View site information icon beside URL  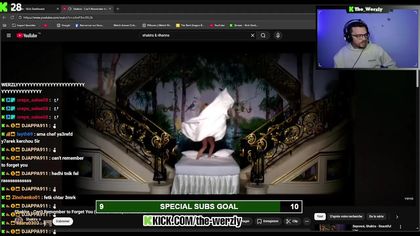[20, 17]
